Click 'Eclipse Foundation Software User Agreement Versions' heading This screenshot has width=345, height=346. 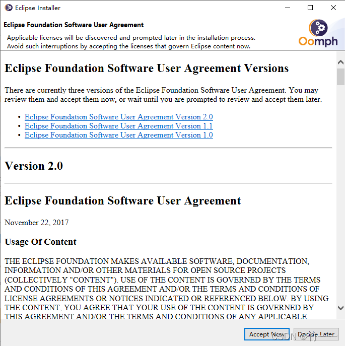[x=147, y=68]
